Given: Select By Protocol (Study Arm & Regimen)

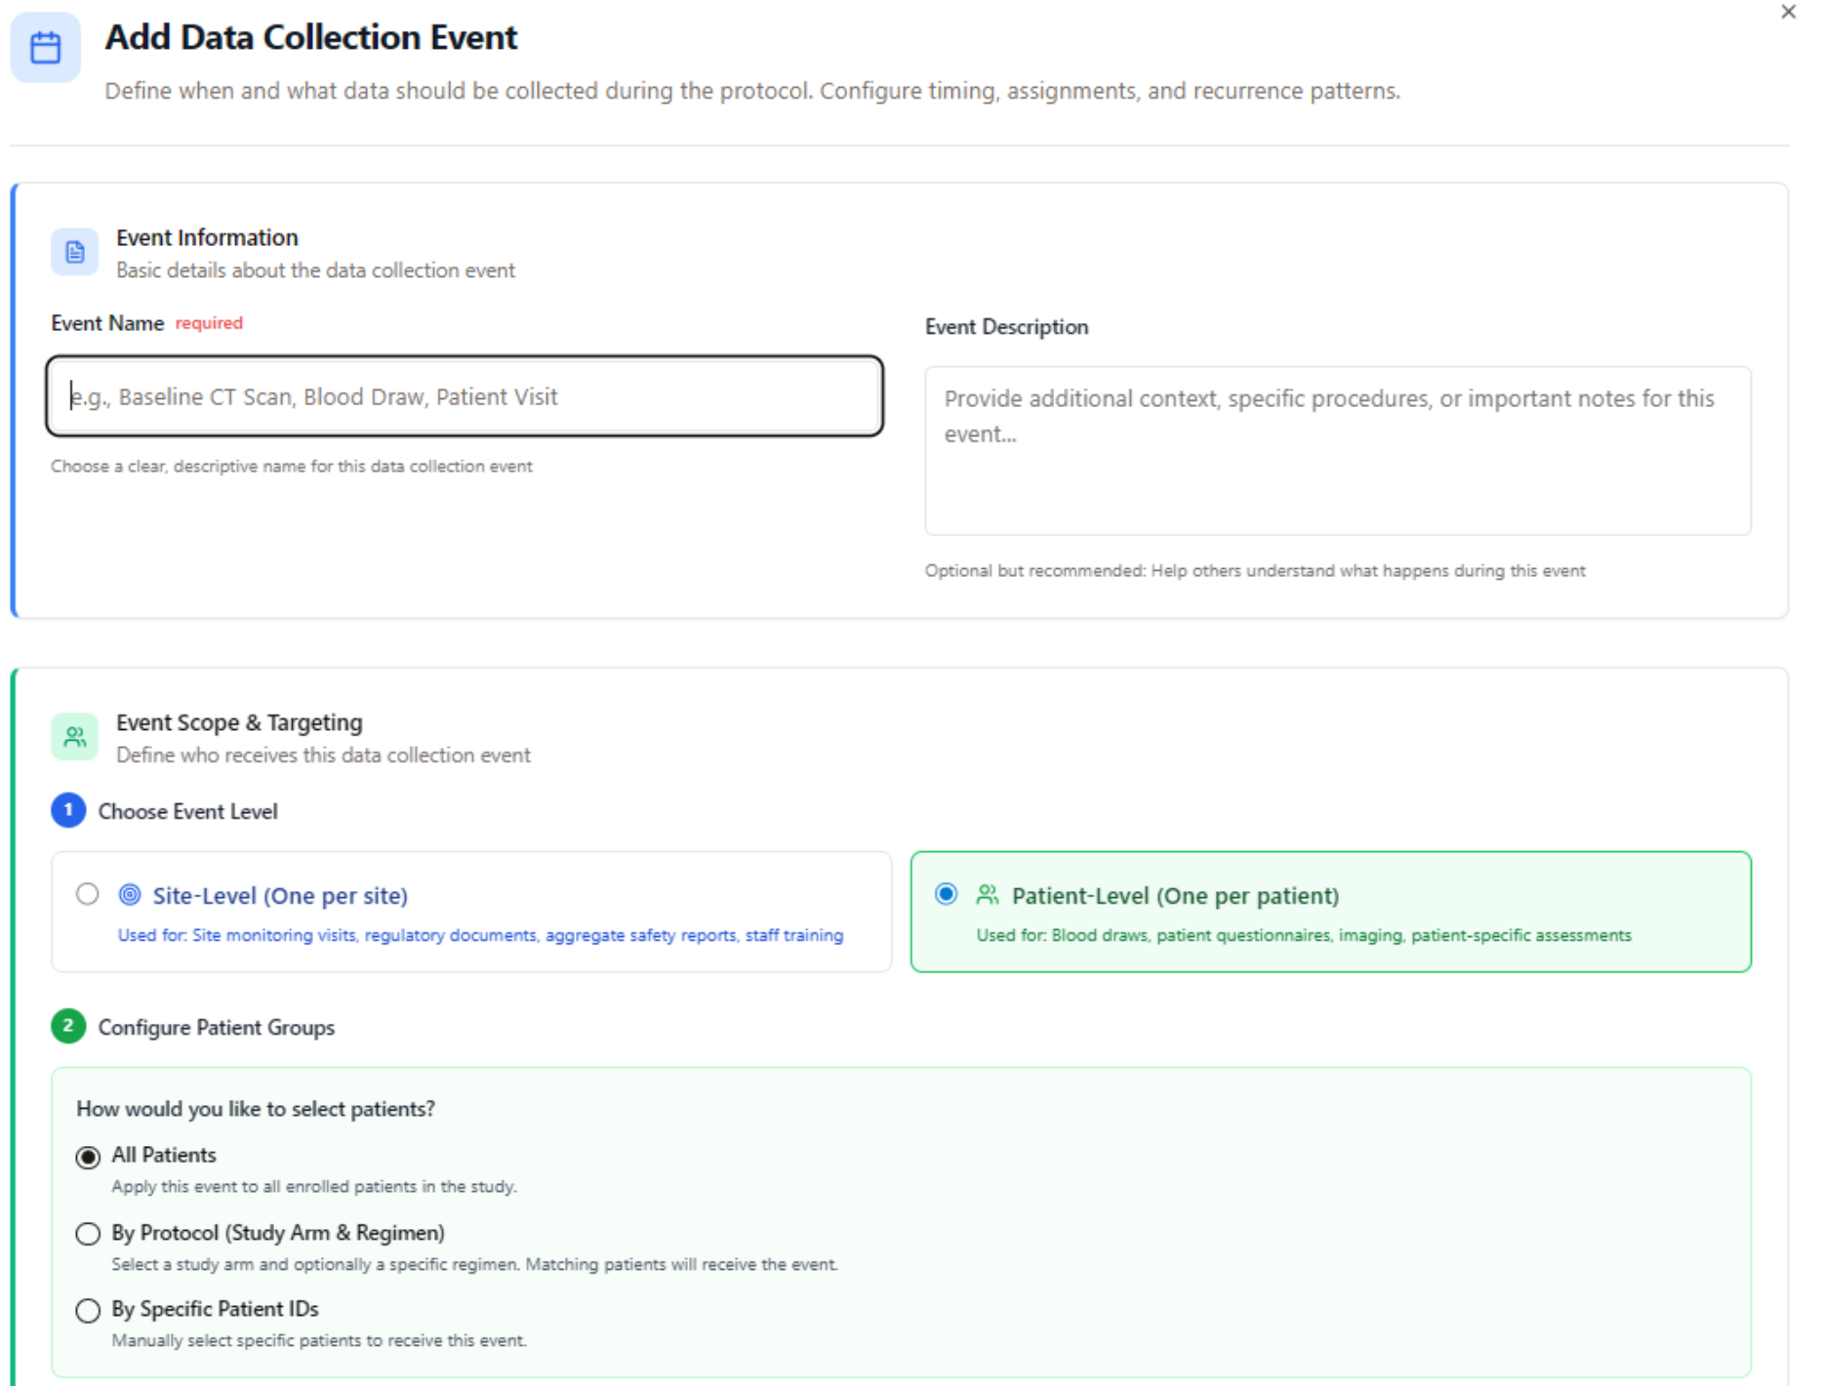Looking at the screenshot, I should [88, 1234].
